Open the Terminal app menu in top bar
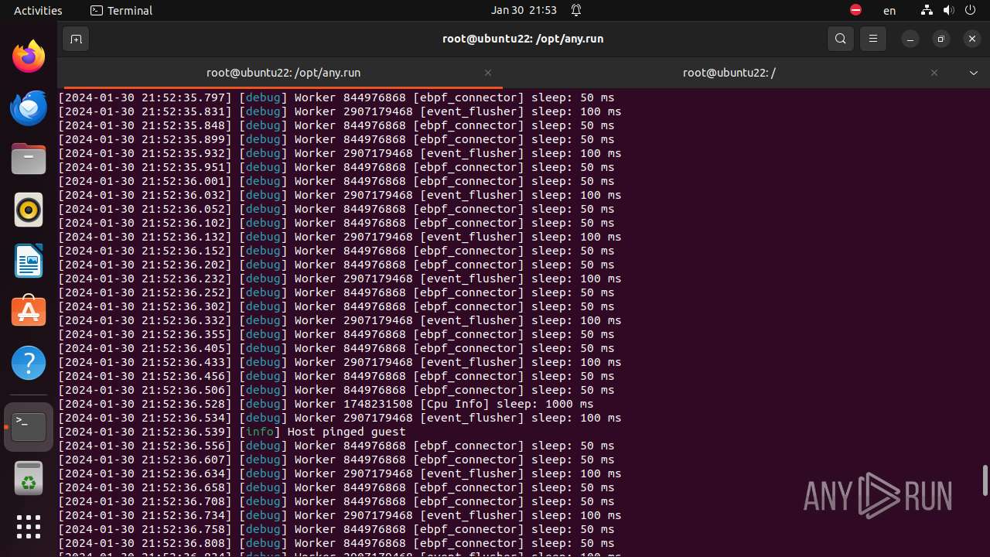The image size is (990, 557). pos(121,10)
